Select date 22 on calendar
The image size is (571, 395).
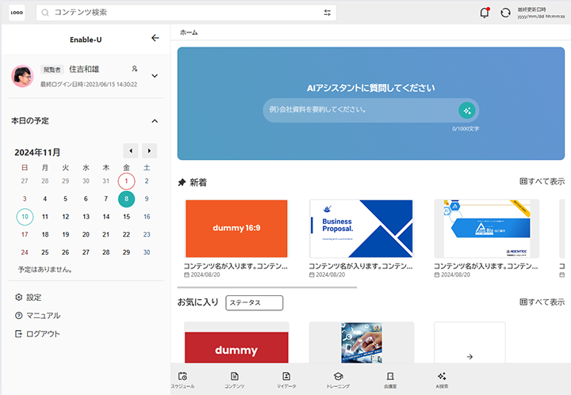coord(126,234)
